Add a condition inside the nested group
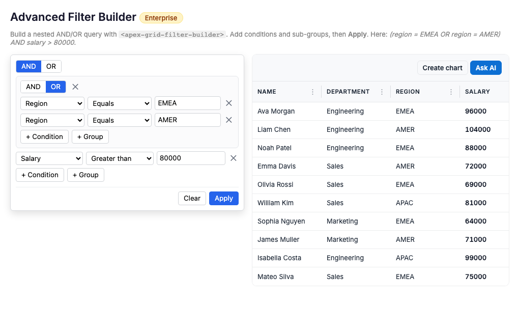Viewport: 519px width, 331px height. point(44,137)
